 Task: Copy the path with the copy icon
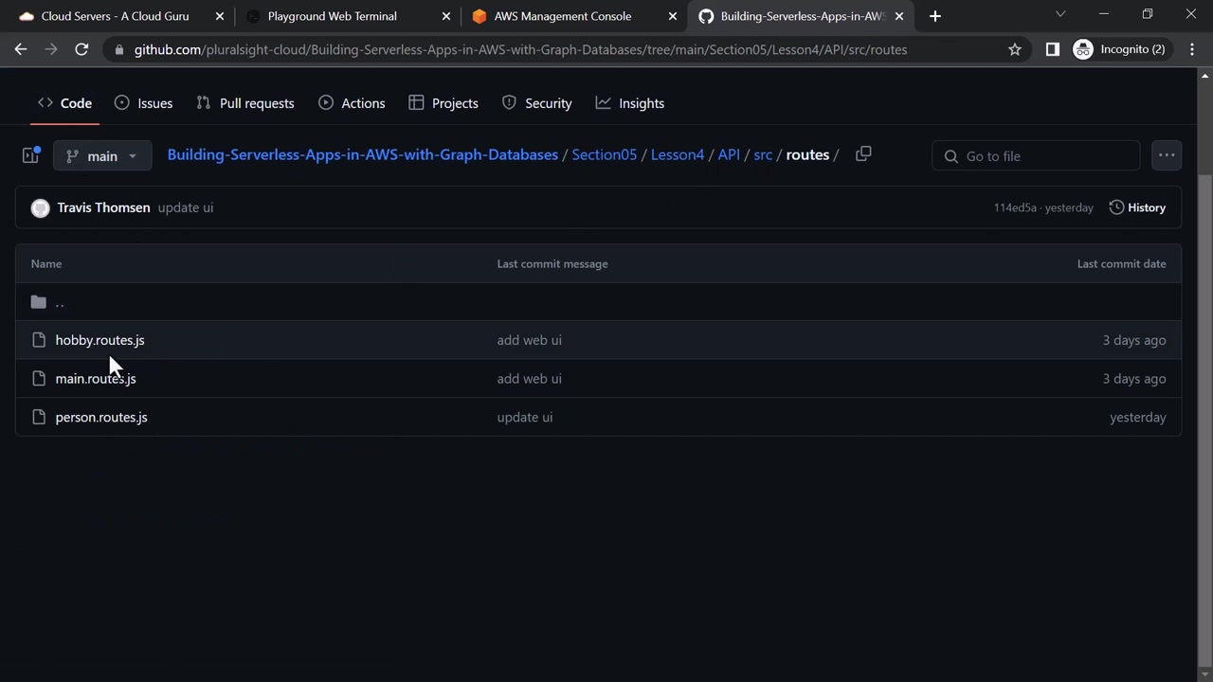[862, 154]
